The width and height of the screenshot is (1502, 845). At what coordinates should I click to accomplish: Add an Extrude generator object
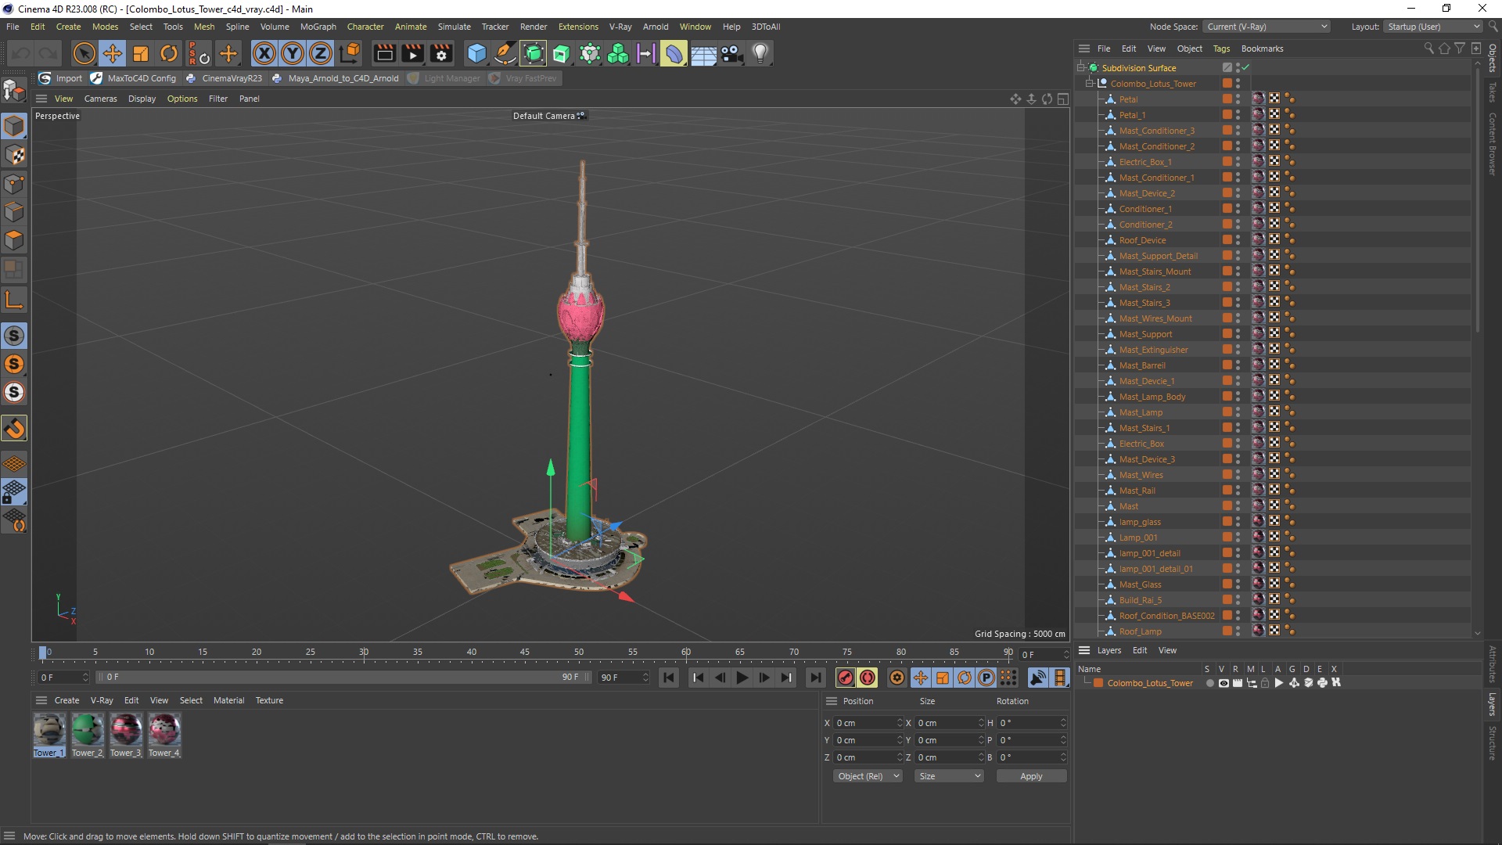(x=562, y=53)
